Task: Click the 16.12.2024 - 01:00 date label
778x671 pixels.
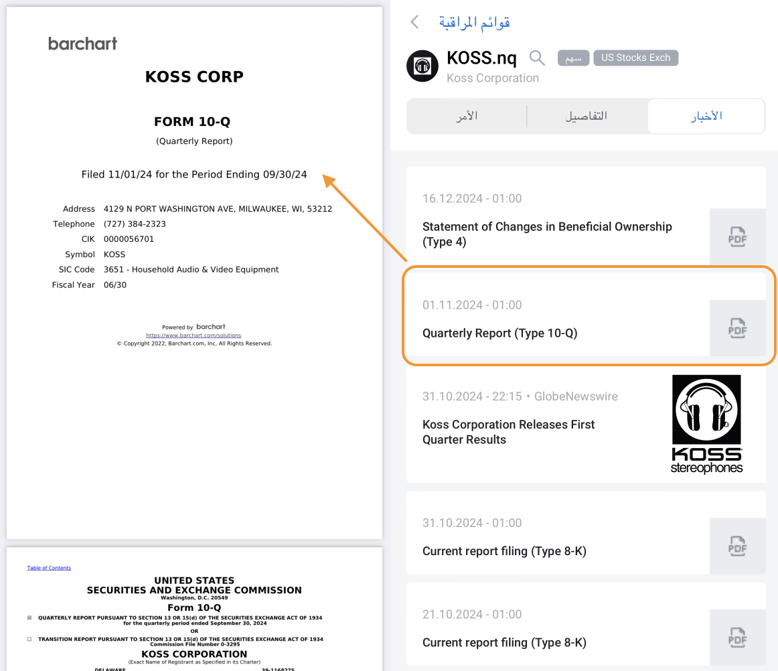Action: [x=472, y=198]
